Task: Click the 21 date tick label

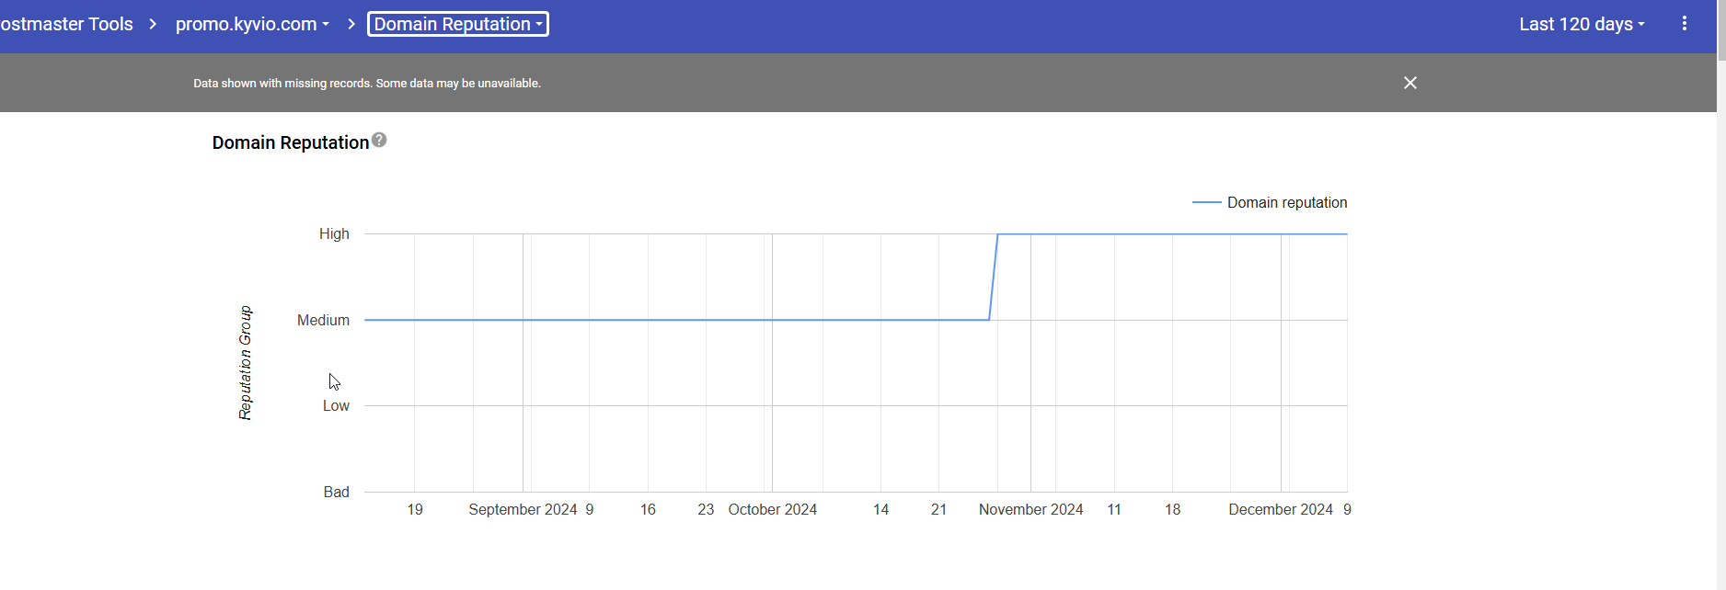Action: 938,510
